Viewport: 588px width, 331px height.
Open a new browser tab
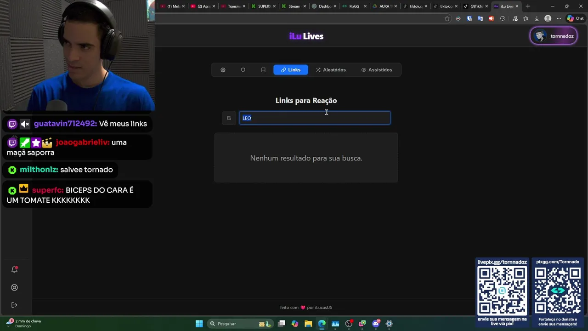[528, 6]
